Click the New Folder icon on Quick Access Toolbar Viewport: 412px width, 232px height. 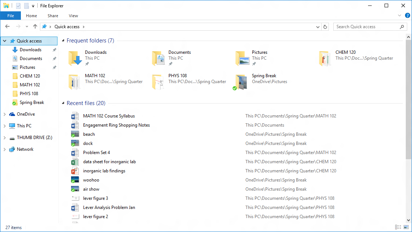coord(26,5)
